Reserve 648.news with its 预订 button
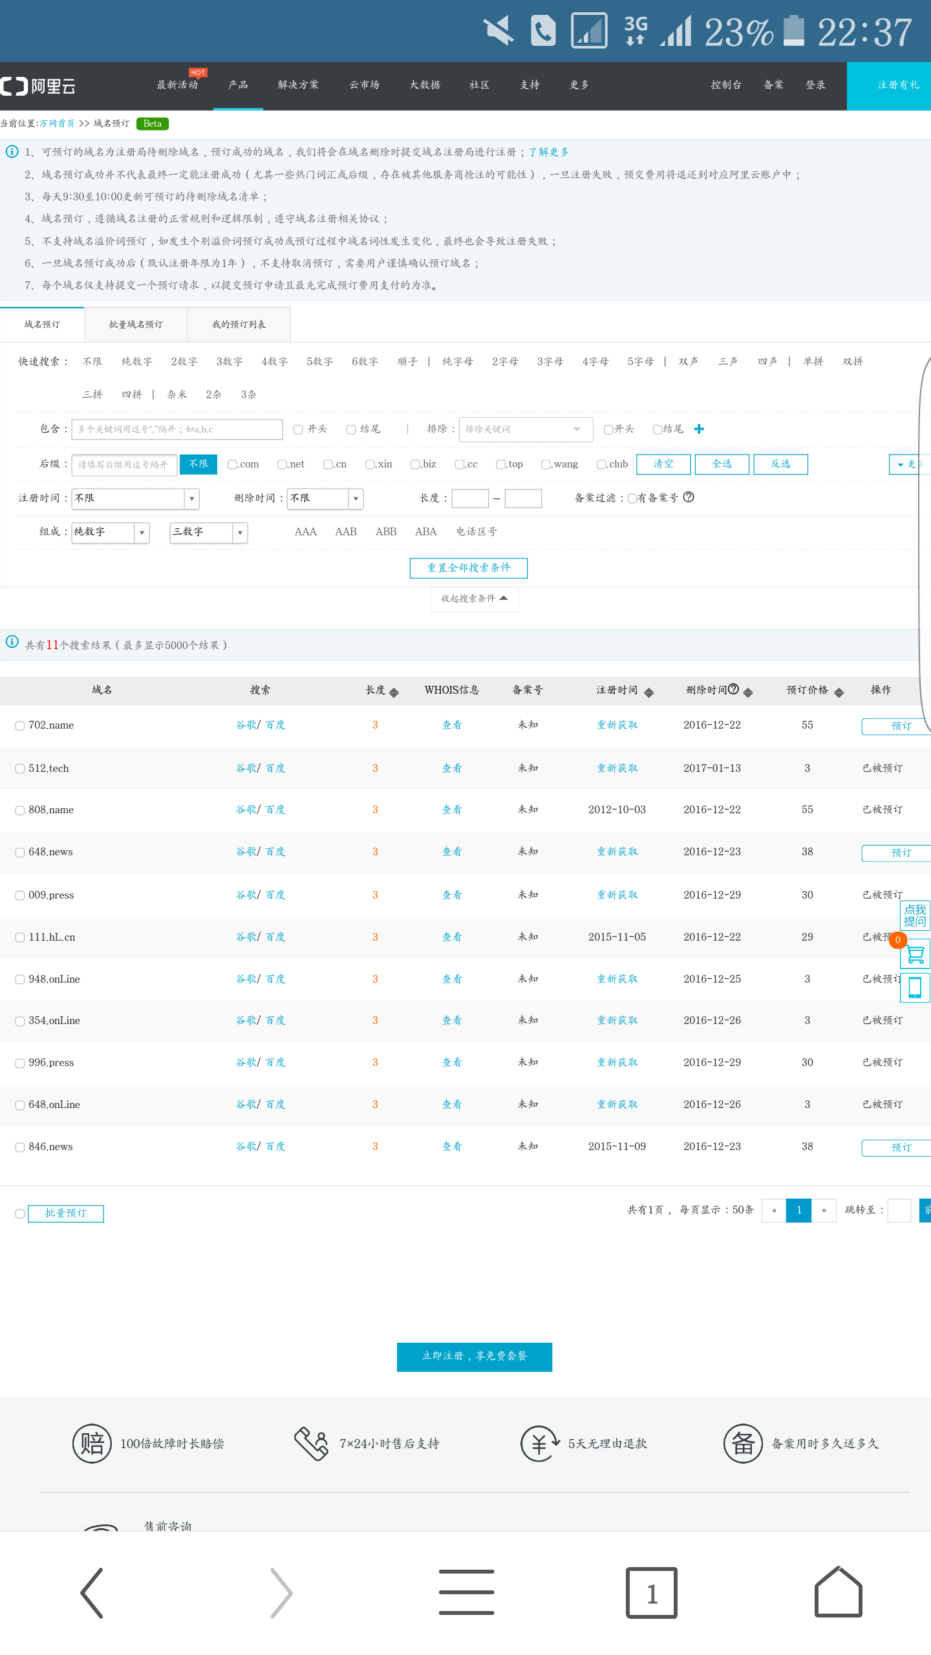 pyautogui.click(x=896, y=853)
